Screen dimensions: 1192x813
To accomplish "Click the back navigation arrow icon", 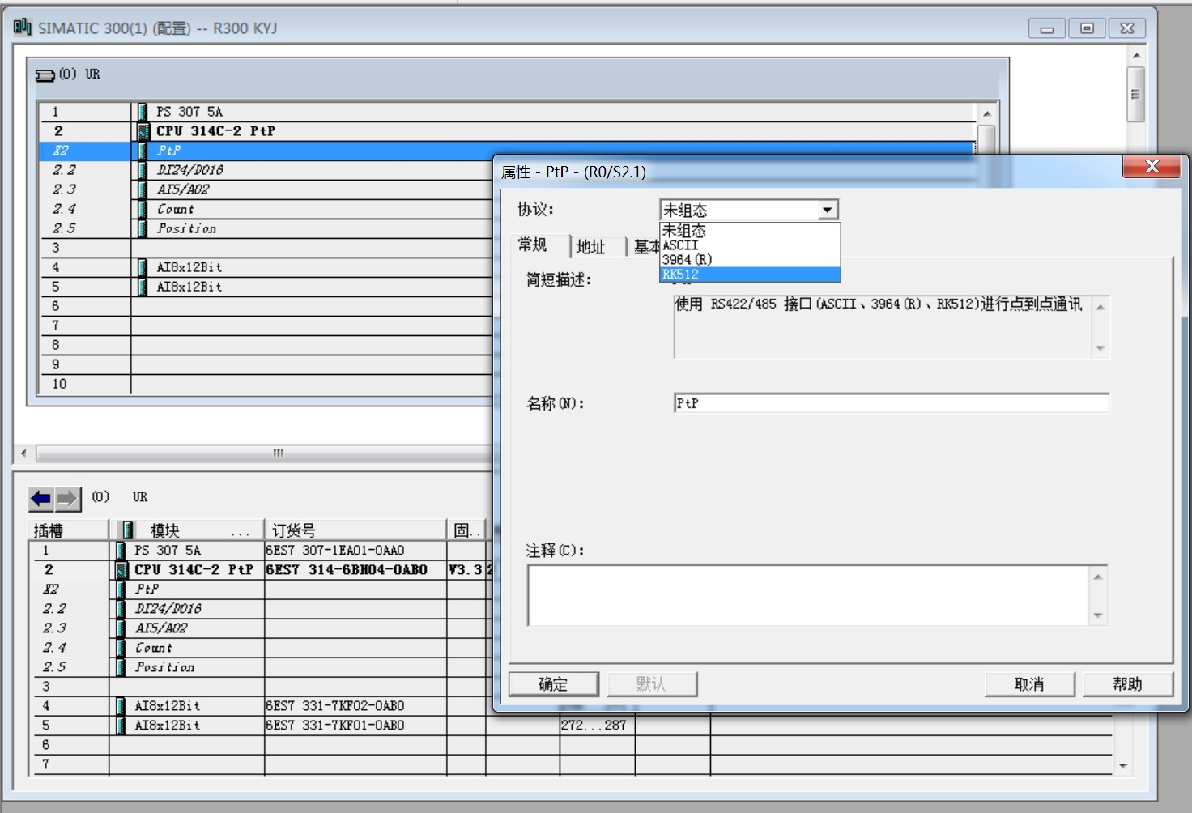I will [40, 499].
